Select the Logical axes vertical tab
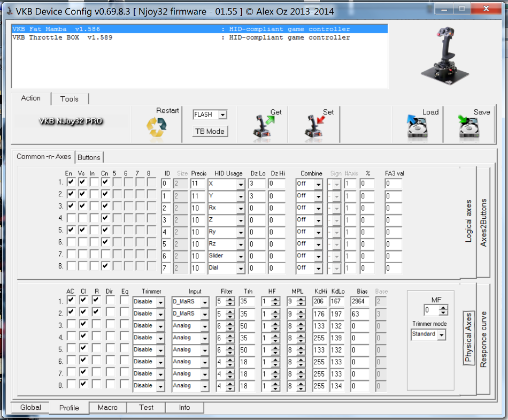The height and width of the screenshot is (420, 508). tap(468, 222)
